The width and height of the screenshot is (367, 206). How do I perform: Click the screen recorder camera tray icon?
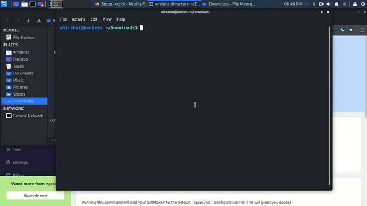(x=321, y=4)
